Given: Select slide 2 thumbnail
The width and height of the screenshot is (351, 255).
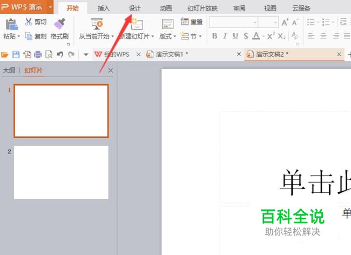Looking at the screenshot, I should tap(61, 173).
